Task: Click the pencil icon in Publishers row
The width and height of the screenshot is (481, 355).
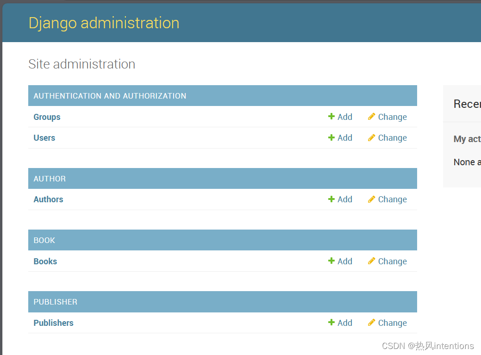Action: [371, 323]
